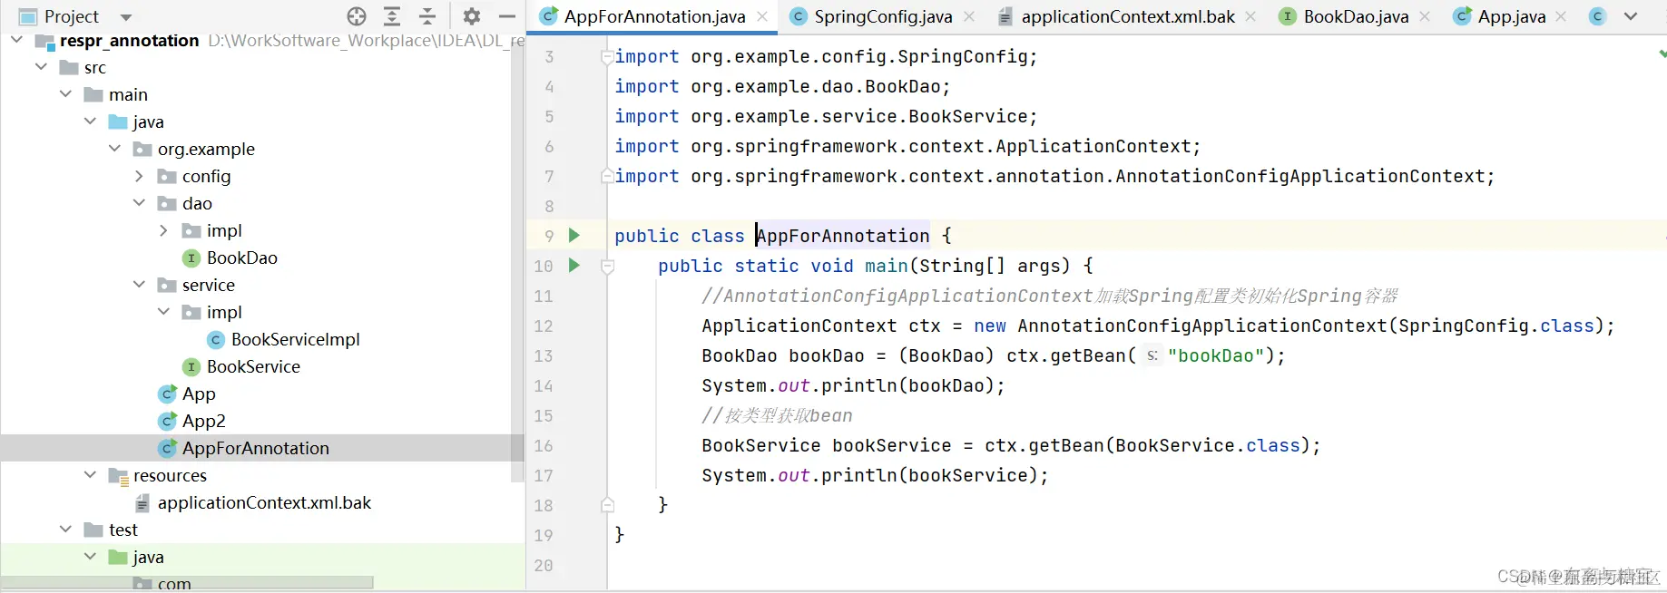Close the SpringConfig.java tab
Image resolution: width=1667 pixels, height=593 pixels.
(969, 16)
